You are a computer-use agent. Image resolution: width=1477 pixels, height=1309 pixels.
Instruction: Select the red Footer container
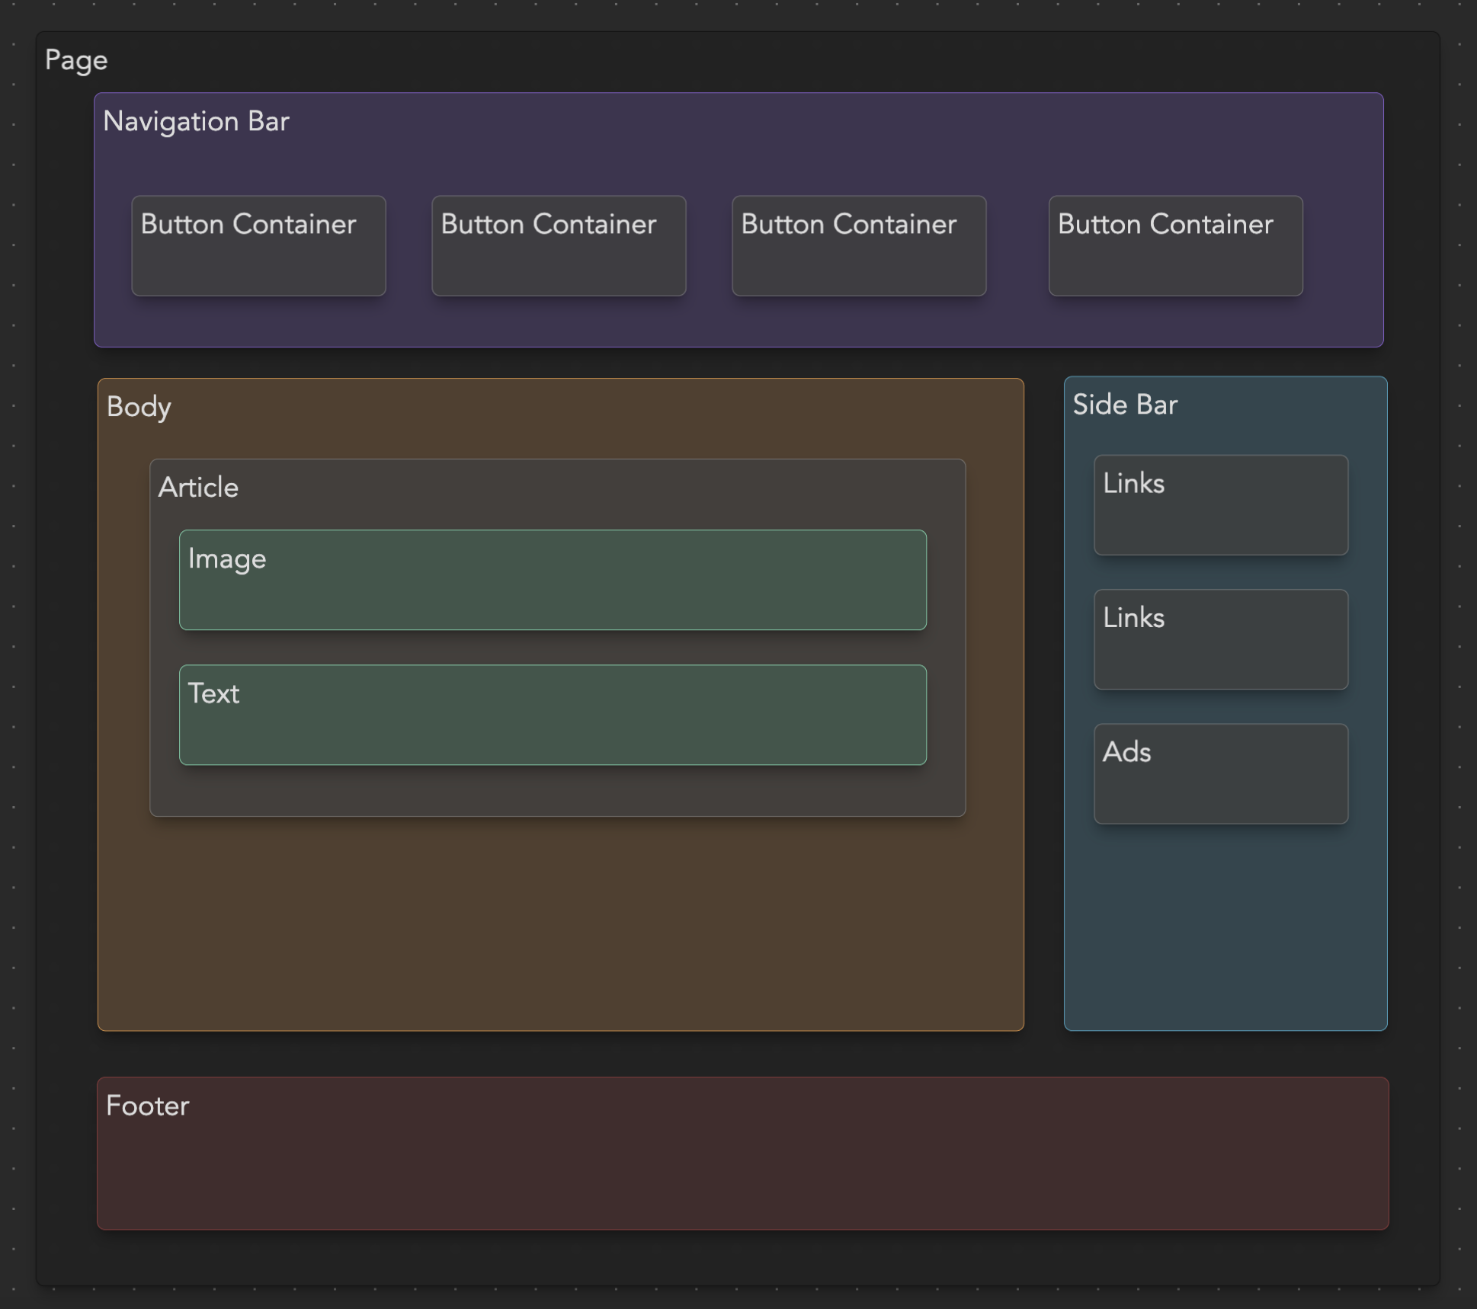click(742, 1166)
